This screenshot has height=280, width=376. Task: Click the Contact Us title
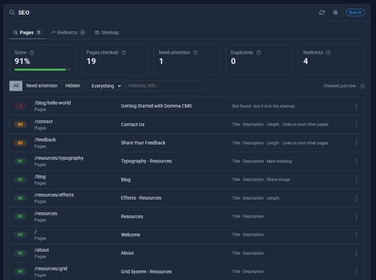pyautogui.click(x=133, y=124)
